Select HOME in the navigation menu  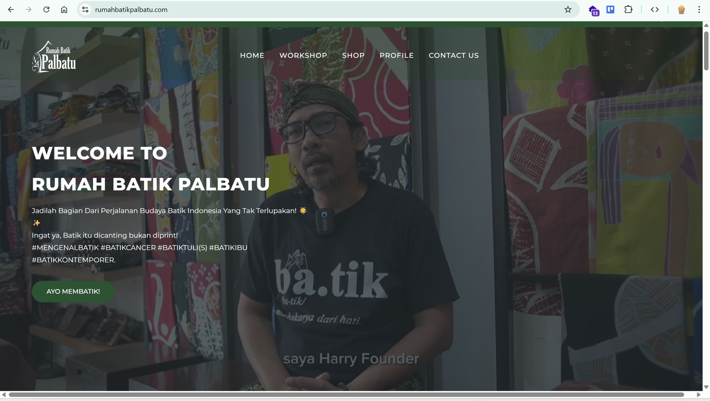252,55
